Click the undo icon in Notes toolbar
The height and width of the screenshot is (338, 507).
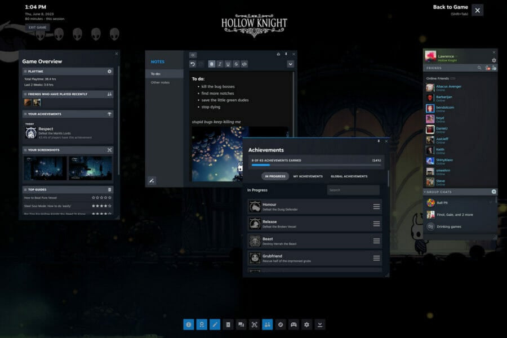click(193, 64)
